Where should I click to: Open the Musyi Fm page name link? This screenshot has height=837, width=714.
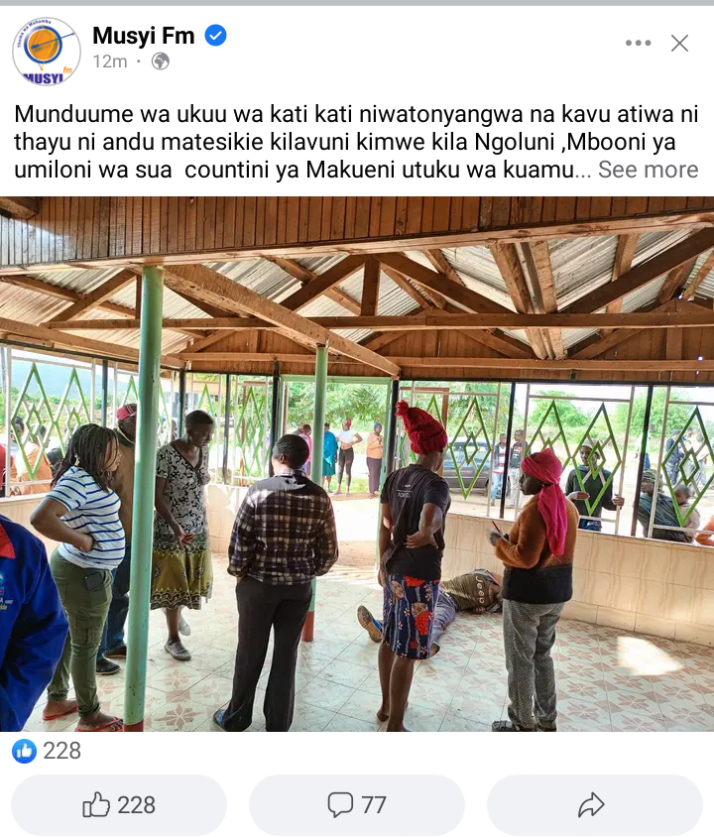pyautogui.click(x=144, y=36)
